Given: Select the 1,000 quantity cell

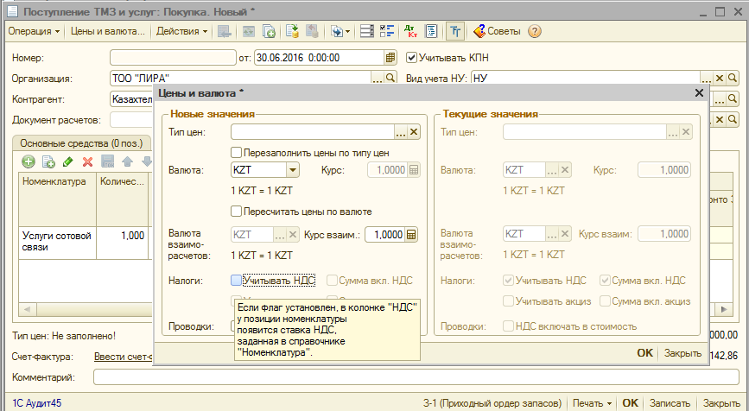Looking at the screenshot, I should pos(123,242).
